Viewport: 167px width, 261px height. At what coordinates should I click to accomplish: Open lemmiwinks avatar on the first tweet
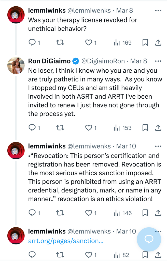pos(16,15)
